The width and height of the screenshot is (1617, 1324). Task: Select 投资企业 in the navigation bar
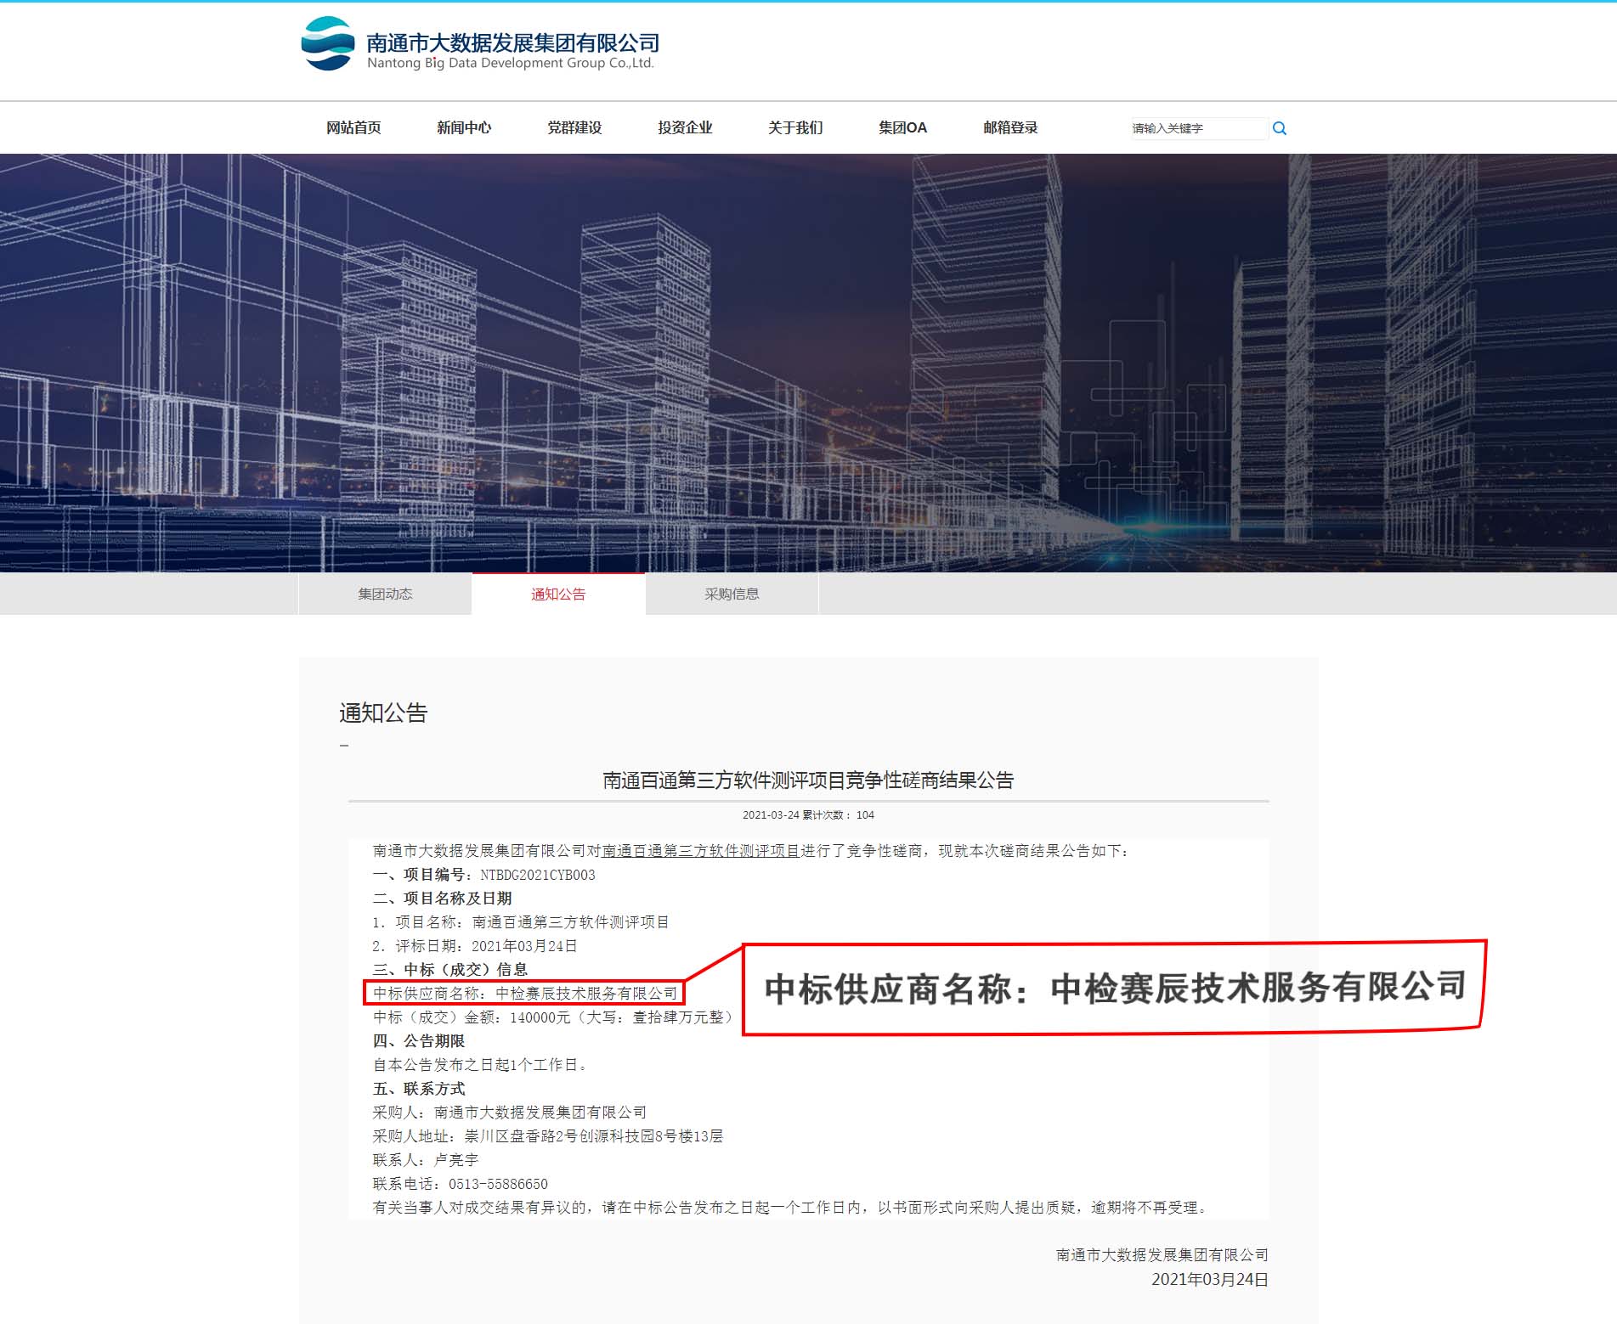pyautogui.click(x=685, y=128)
